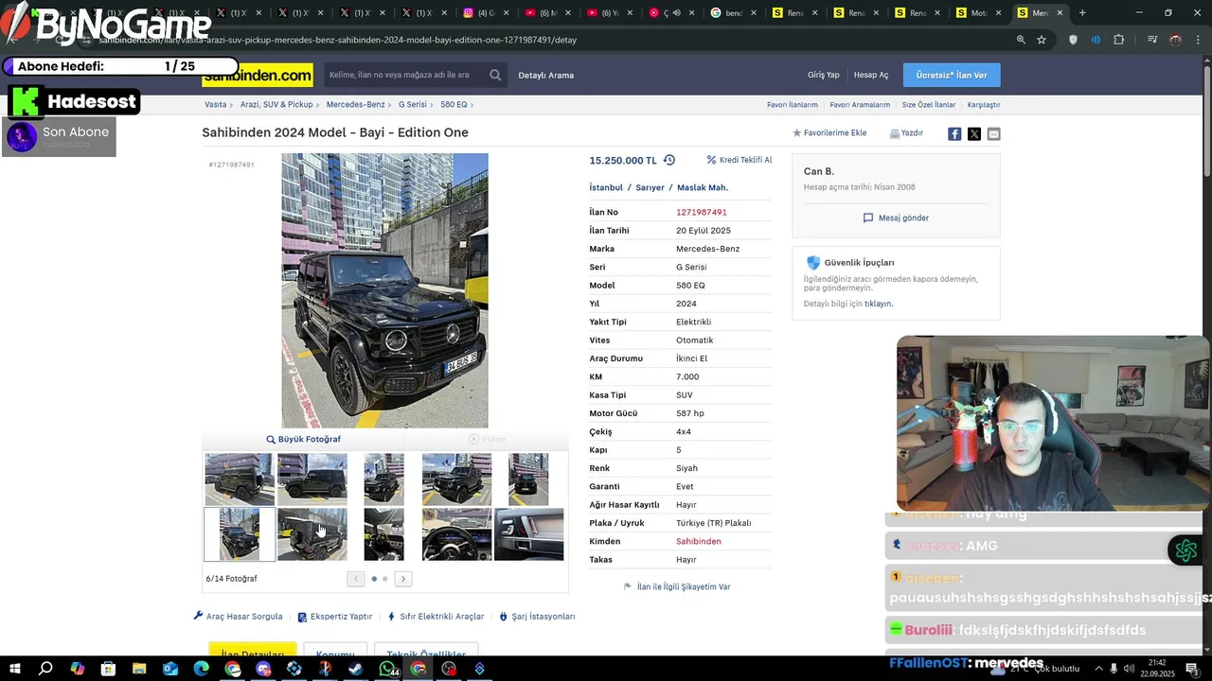Image resolution: width=1212 pixels, height=681 pixels.
Task: Share the listing by email envelope icon
Action: point(993,133)
